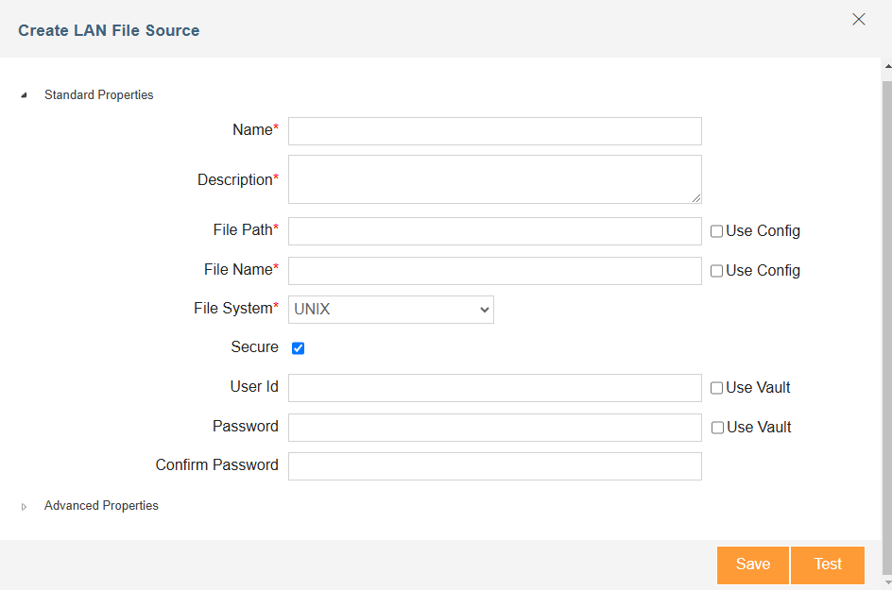Expand the Advanced Properties section
Image resolution: width=892 pixels, height=590 pixels.
[x=24, y=506]
